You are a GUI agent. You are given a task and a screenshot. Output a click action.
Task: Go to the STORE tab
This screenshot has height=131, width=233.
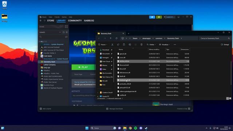click(x=51, y=21)
